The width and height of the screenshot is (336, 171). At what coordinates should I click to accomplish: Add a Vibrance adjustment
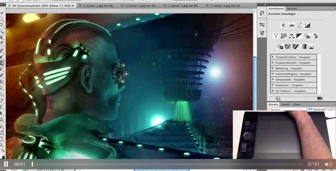click(276, 36)
